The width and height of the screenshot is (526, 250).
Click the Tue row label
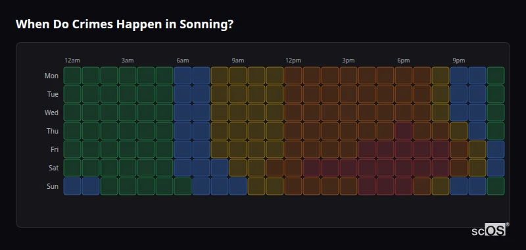coord(53,94)
